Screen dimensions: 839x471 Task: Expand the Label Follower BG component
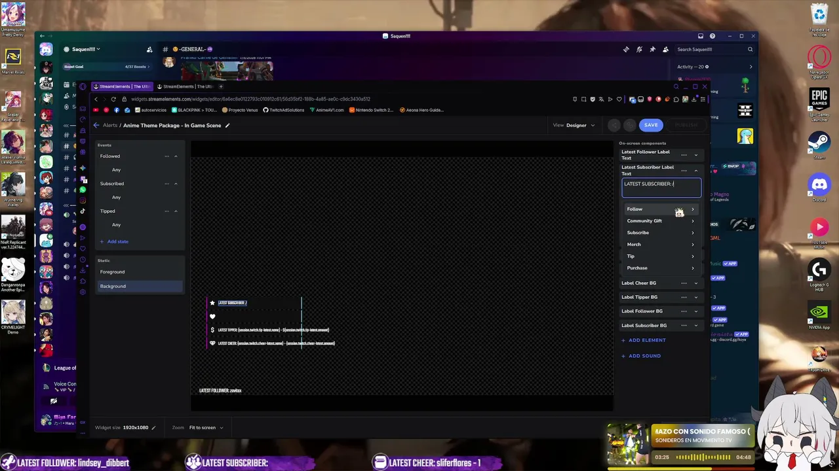(696, 311)
